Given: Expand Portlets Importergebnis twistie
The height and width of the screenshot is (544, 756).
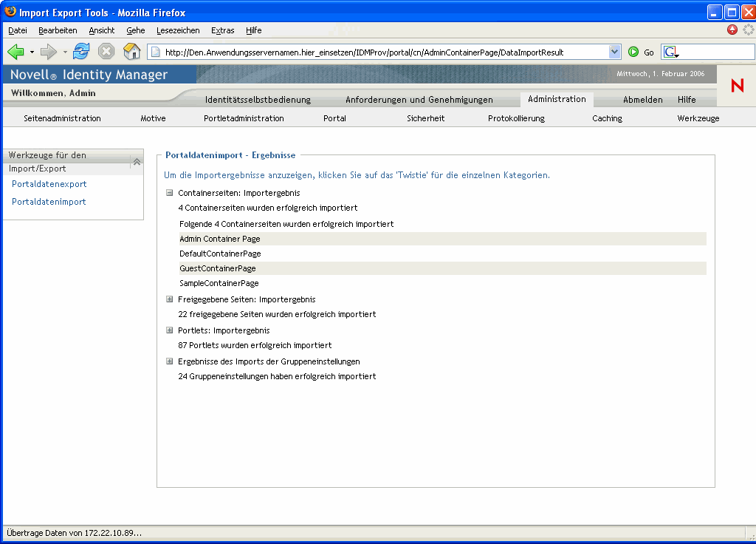Looking at the screenshot, I should pos(169,330).
